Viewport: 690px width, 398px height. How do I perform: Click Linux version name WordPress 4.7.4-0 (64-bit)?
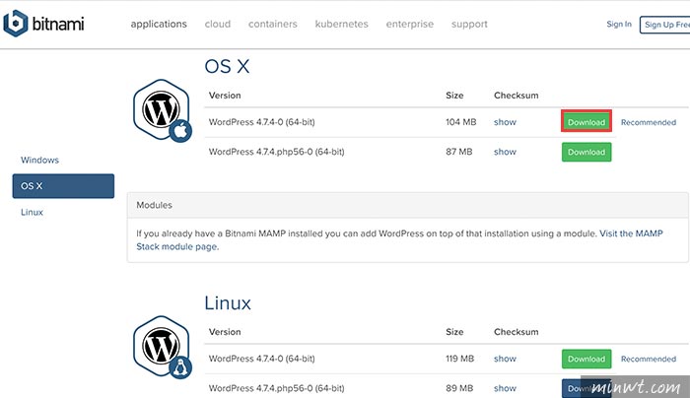[261, 359]
